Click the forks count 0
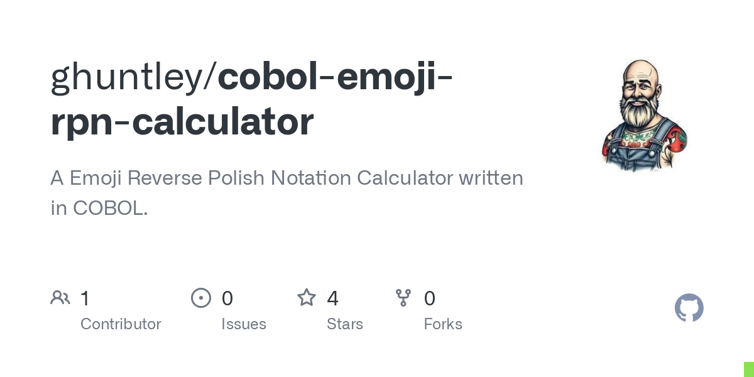Image resolution: width=754 pixels, height=377 pixels. 430,298
